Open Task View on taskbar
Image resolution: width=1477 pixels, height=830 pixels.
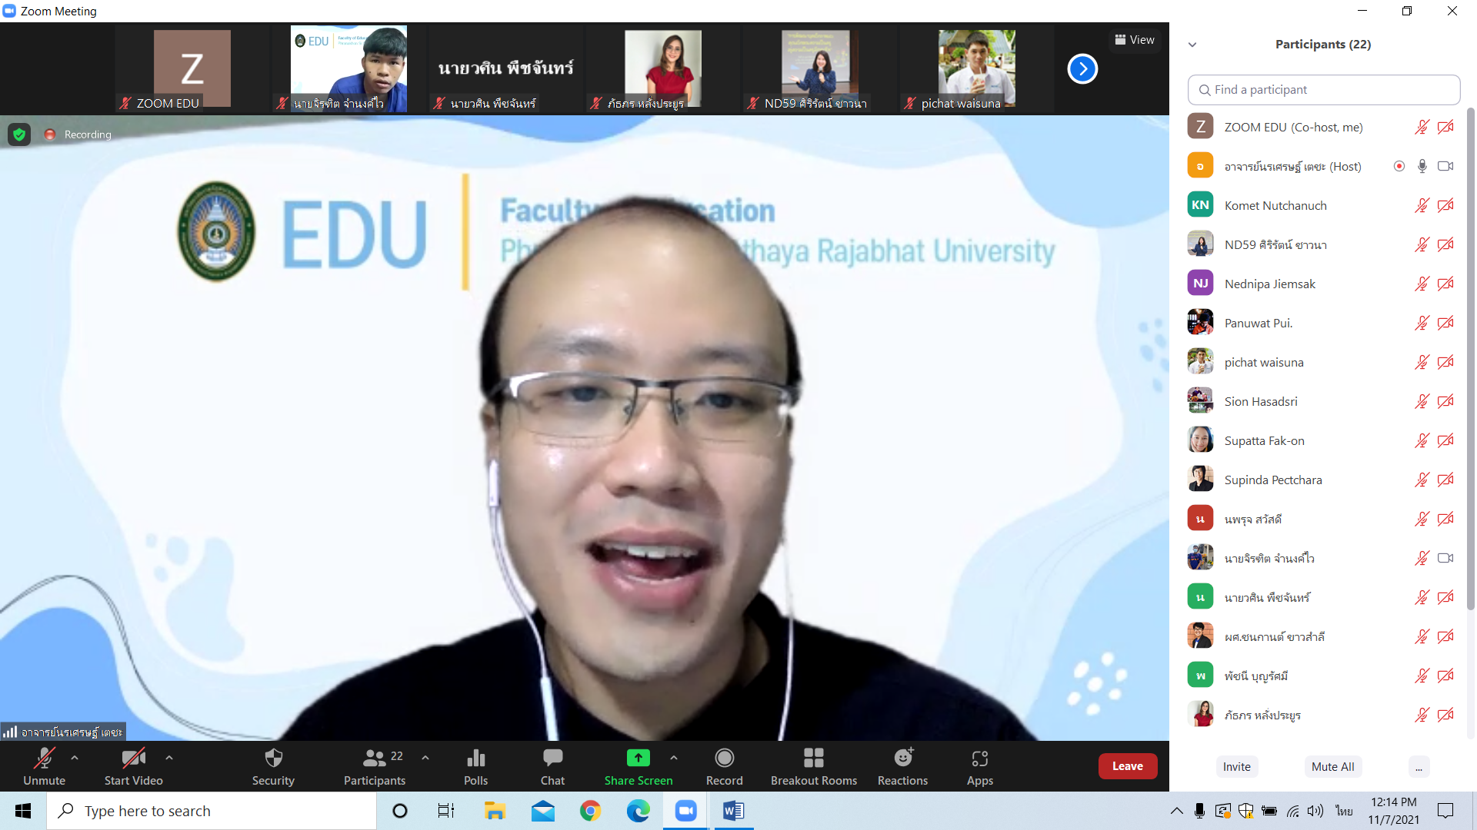tap(446, 811)
